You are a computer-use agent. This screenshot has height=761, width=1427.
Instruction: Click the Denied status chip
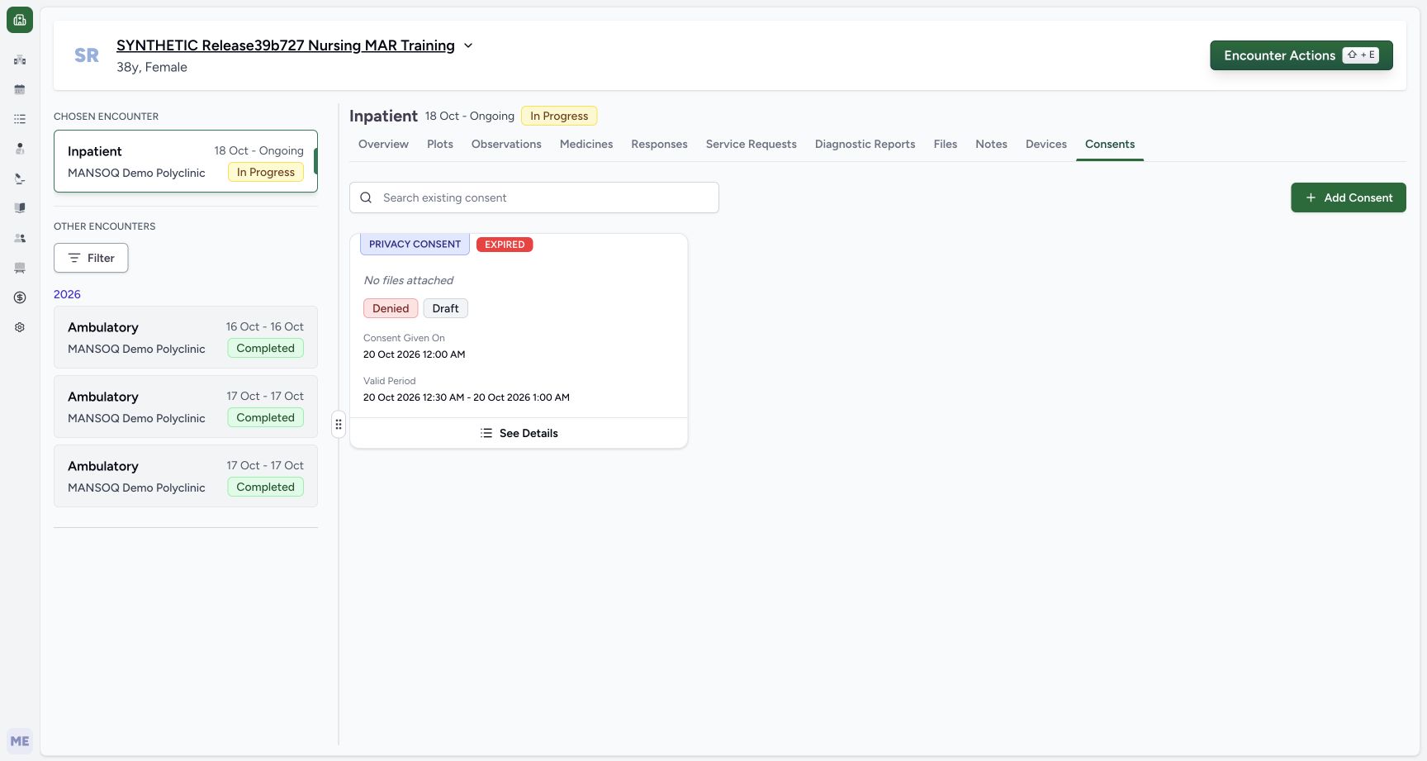[391, 308]
